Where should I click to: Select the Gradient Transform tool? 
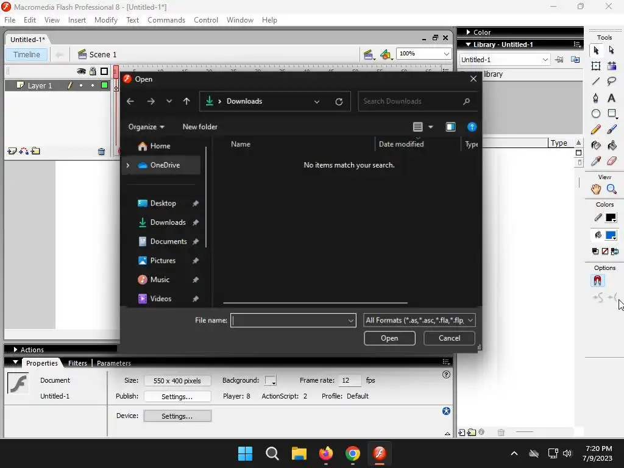pos(612,66)
